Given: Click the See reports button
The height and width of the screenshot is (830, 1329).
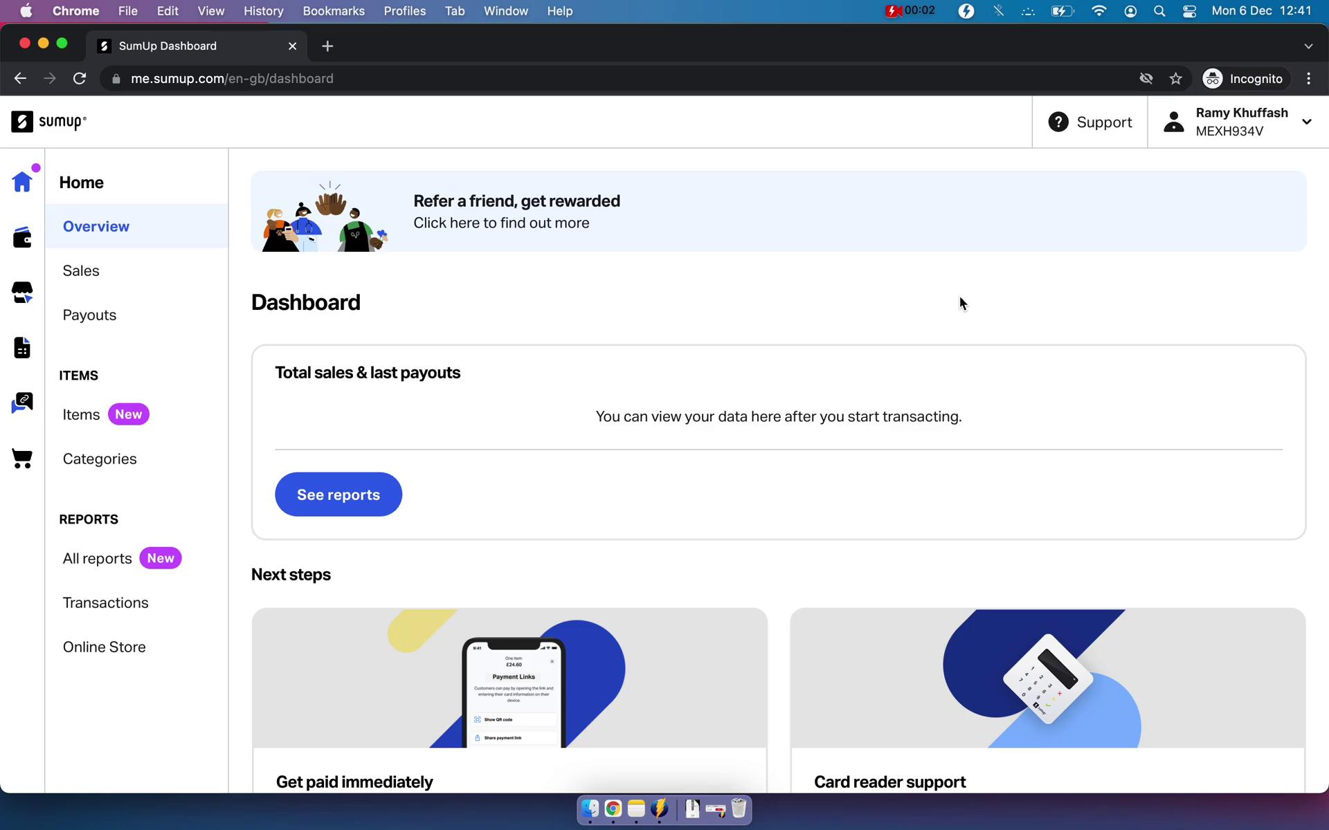Looking at the screenshot, I should click(338, 495).
